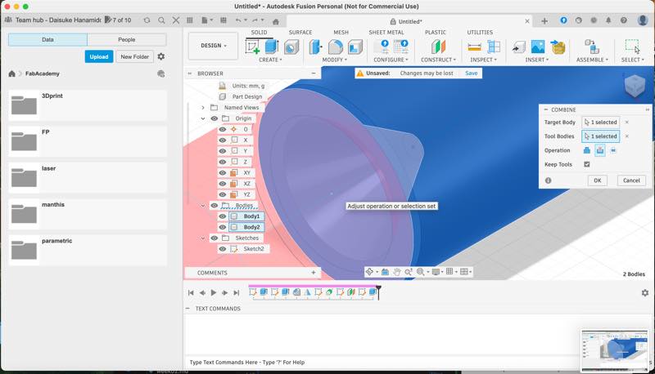Screen dimensions: 655x374
Task: Toggle visibility of the YZ plane
Action: pyautogui.click(x=222, y=194)
